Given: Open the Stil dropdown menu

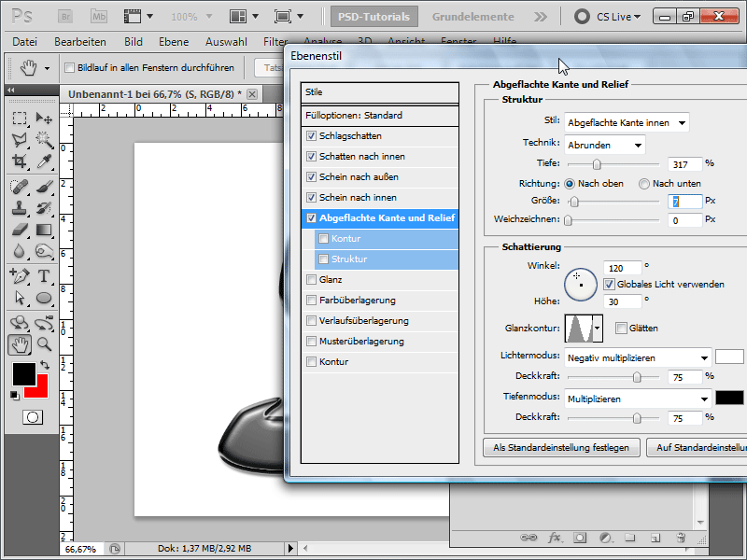Looking at the screenshot, I should pyautogui.click(x=627, y=122).
